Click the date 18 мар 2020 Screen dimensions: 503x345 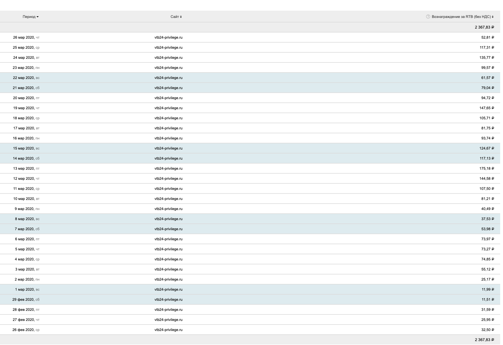pos(24,118)
